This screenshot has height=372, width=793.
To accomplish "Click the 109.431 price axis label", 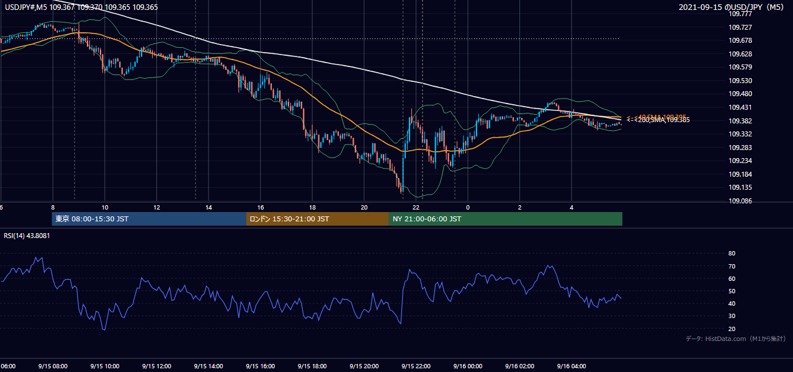I will pyautogui.click(x=740, y=107).
